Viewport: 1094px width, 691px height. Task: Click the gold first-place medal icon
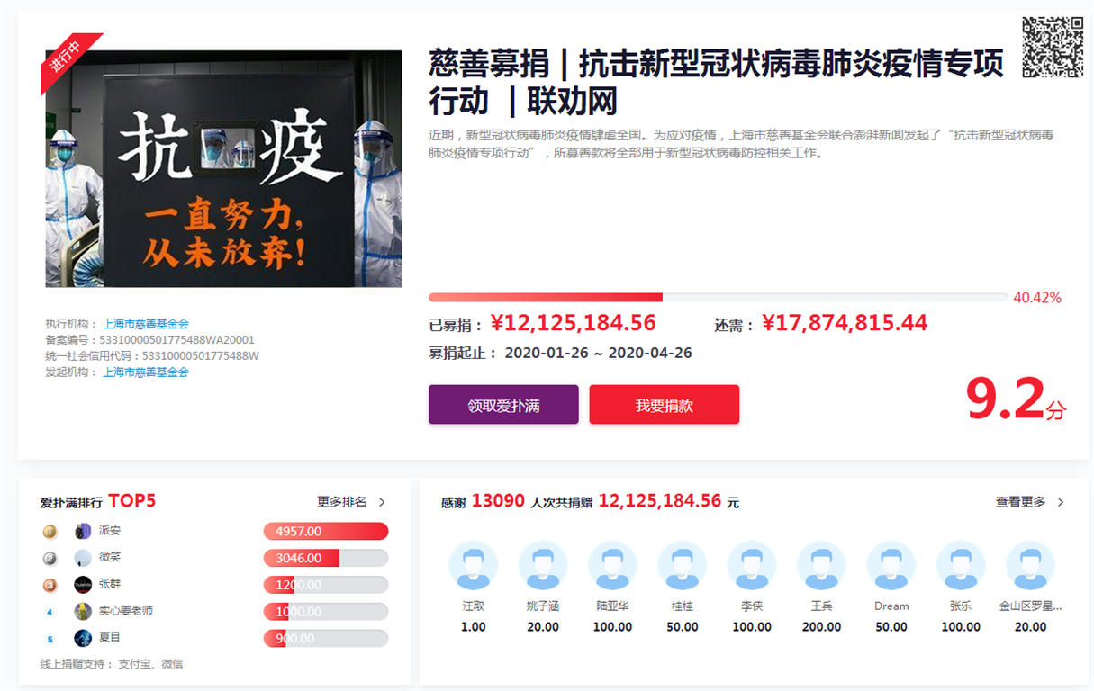(x=50, y=532)
